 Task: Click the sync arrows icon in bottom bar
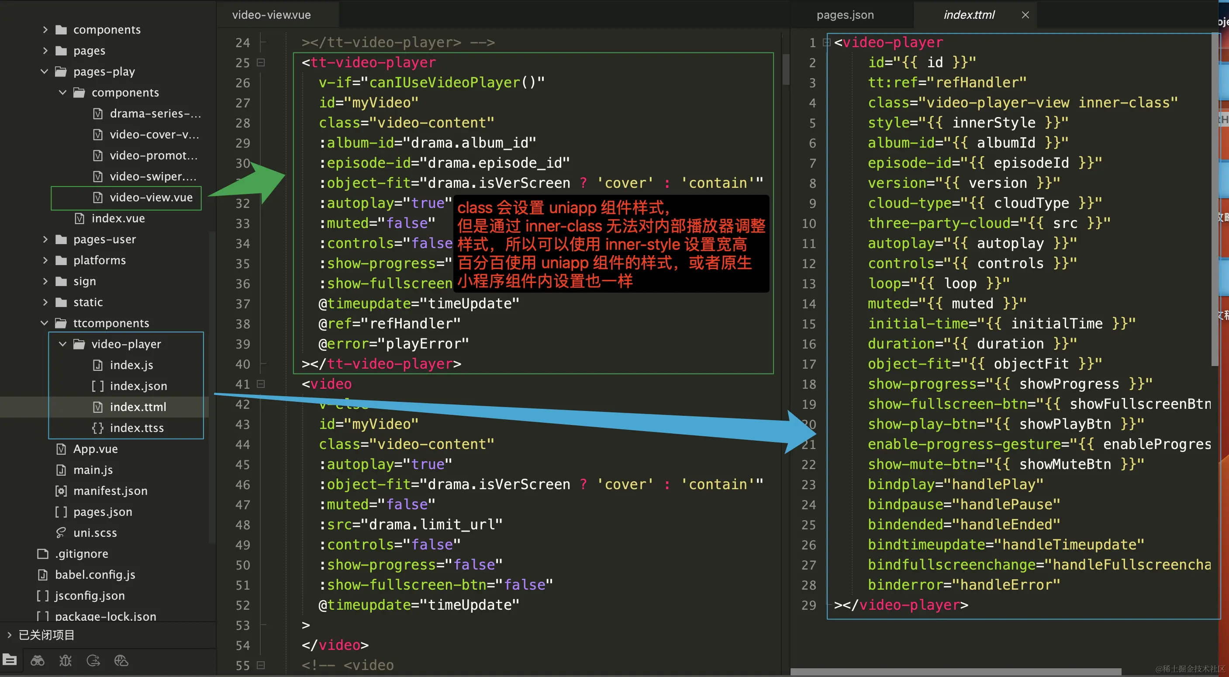click(x=93, y=660)
